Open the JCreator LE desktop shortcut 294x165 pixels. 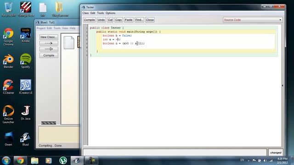(26, 87)
